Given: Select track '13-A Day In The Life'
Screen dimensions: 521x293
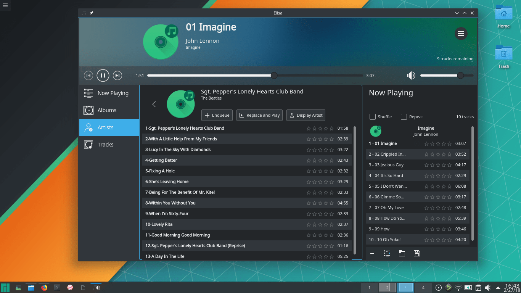Looking at the screenshot, I should [247, 256].
